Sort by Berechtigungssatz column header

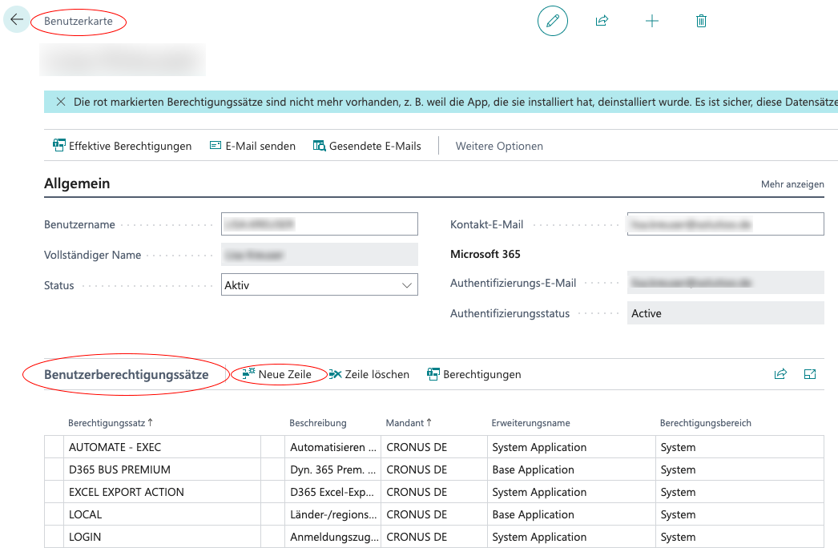(111, 423)
